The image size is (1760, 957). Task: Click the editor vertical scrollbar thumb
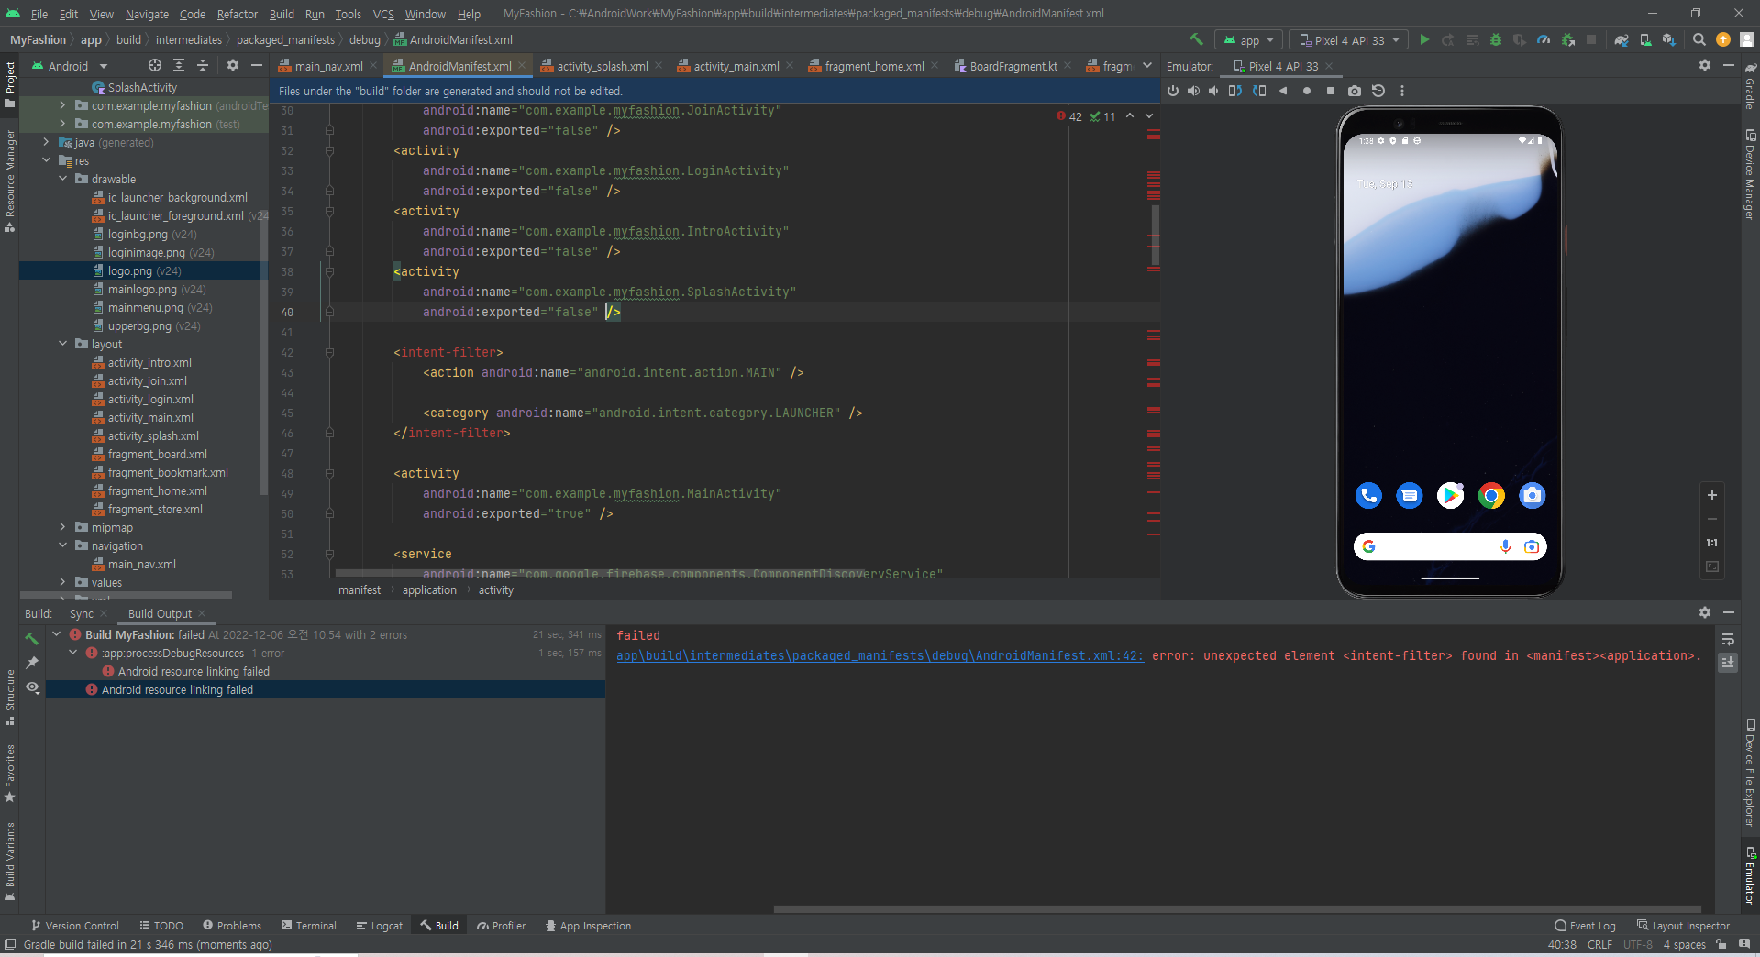coord(1155,234)
